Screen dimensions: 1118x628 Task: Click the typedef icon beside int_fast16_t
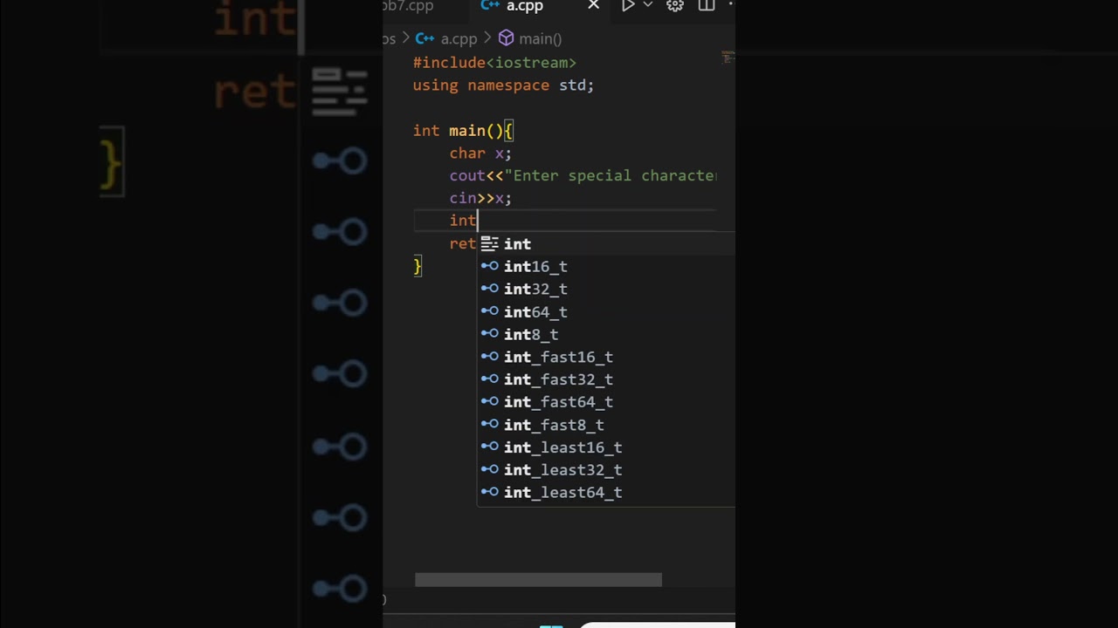coord(489,357)
